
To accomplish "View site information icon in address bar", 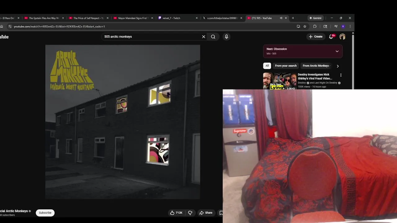I will click(x=10, y=26).
